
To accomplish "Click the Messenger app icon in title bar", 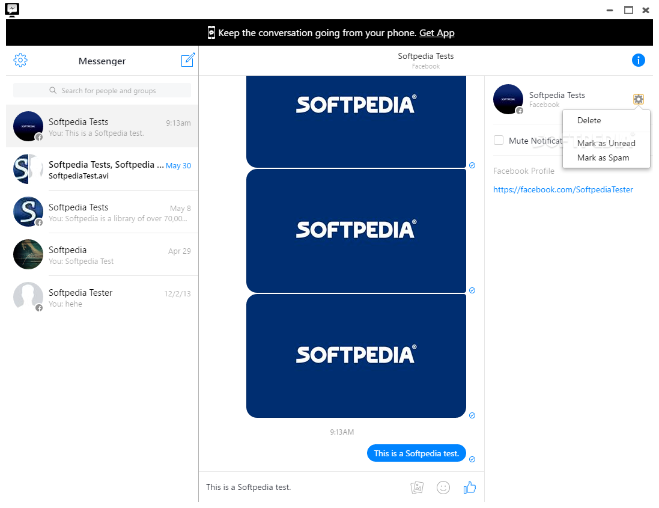I will (x=12, y=10).
